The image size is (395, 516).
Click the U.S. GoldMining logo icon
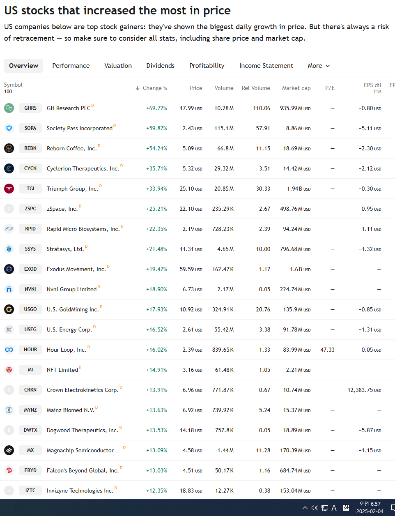pos(9,309)
